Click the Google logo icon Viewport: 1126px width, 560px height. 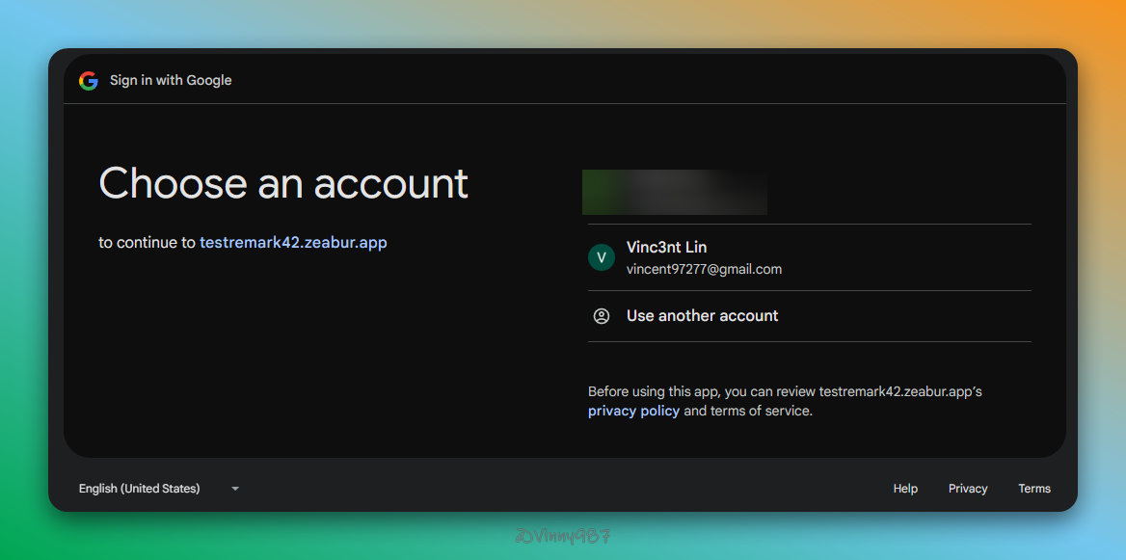point(89,81)
